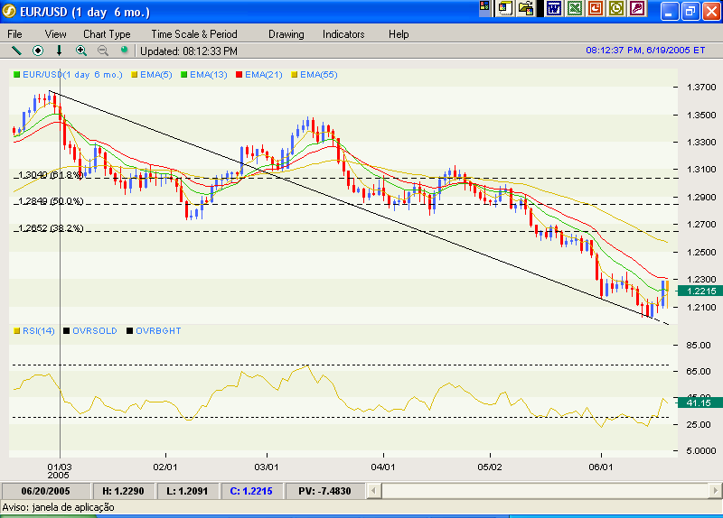
Task: Click the OVRSOLD legend label
Action: (95, 330)
